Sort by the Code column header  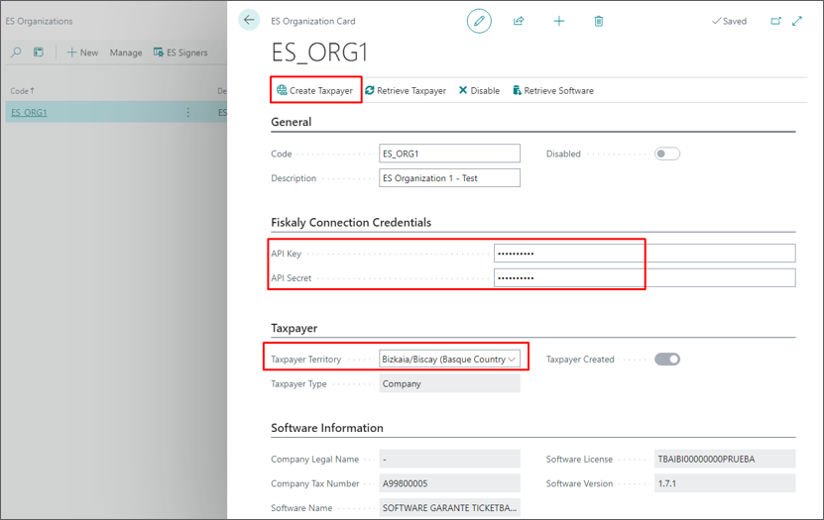click(x=22, y=91)
